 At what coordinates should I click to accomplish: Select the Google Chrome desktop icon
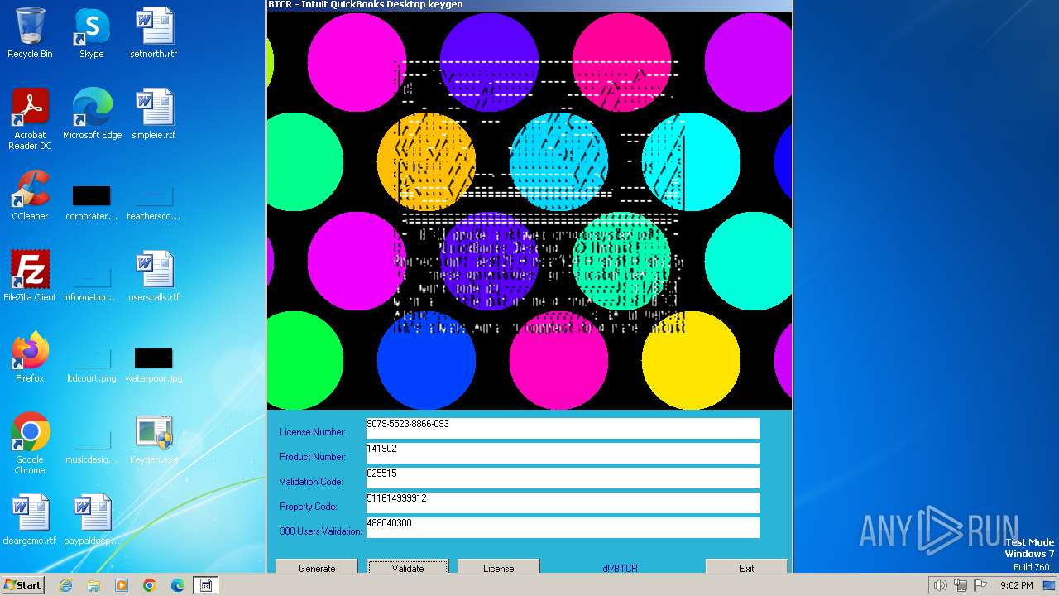30,445
